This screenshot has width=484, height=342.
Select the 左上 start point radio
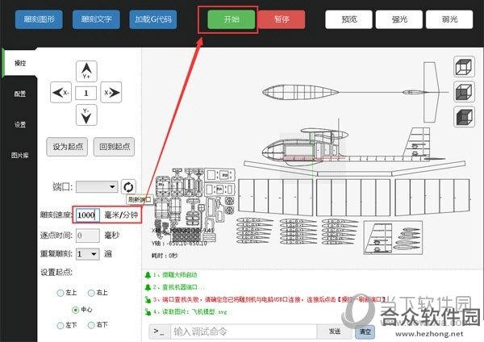pos(60,293)
